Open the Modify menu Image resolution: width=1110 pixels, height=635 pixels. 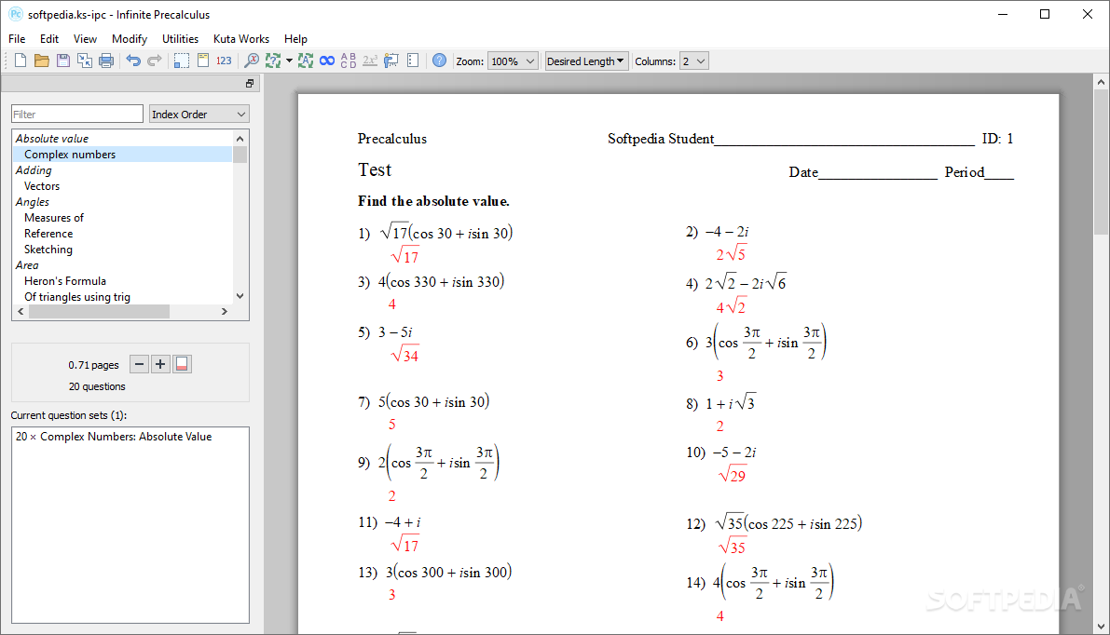click(130, 39)
